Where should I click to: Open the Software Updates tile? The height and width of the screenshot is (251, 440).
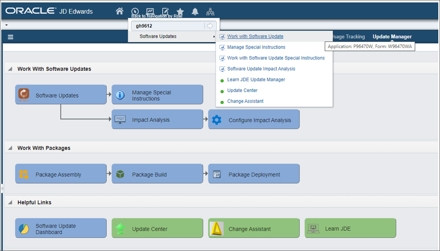(61, 94)
